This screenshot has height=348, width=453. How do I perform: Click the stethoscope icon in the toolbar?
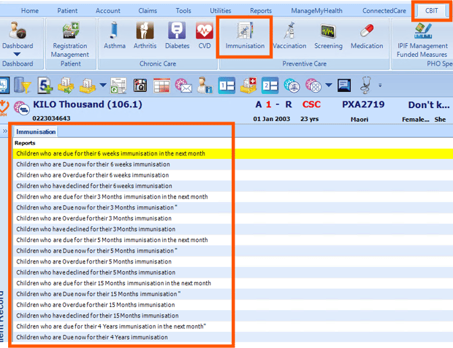click(366, 85)
